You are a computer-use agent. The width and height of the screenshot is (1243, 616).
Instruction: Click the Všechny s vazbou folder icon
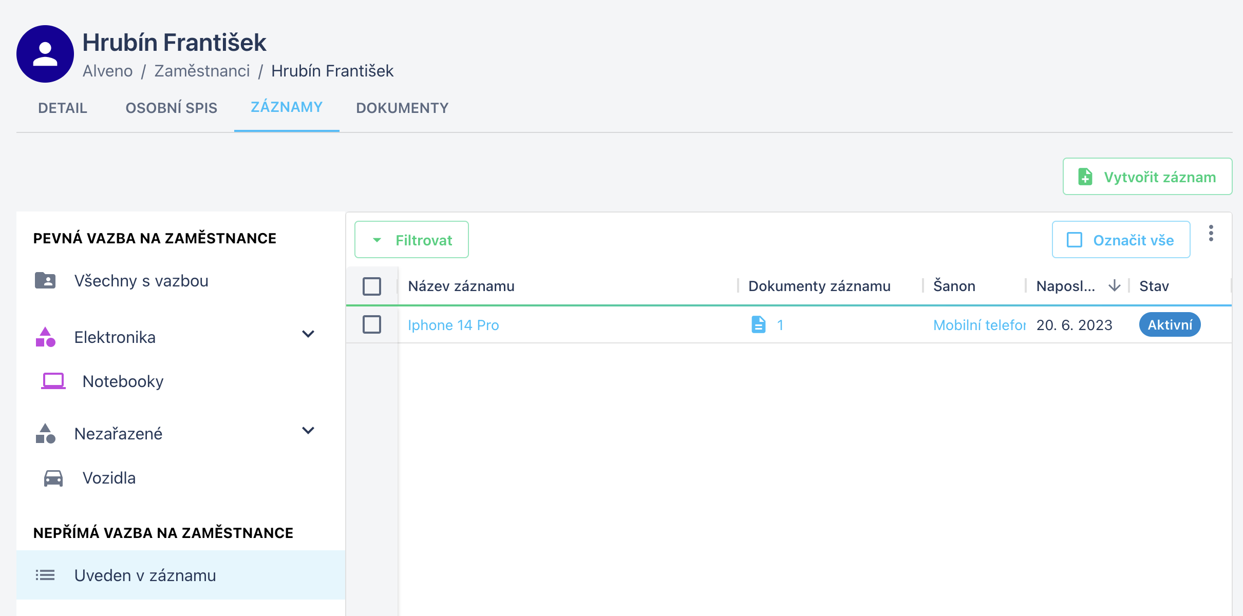(x=45, y=281)
